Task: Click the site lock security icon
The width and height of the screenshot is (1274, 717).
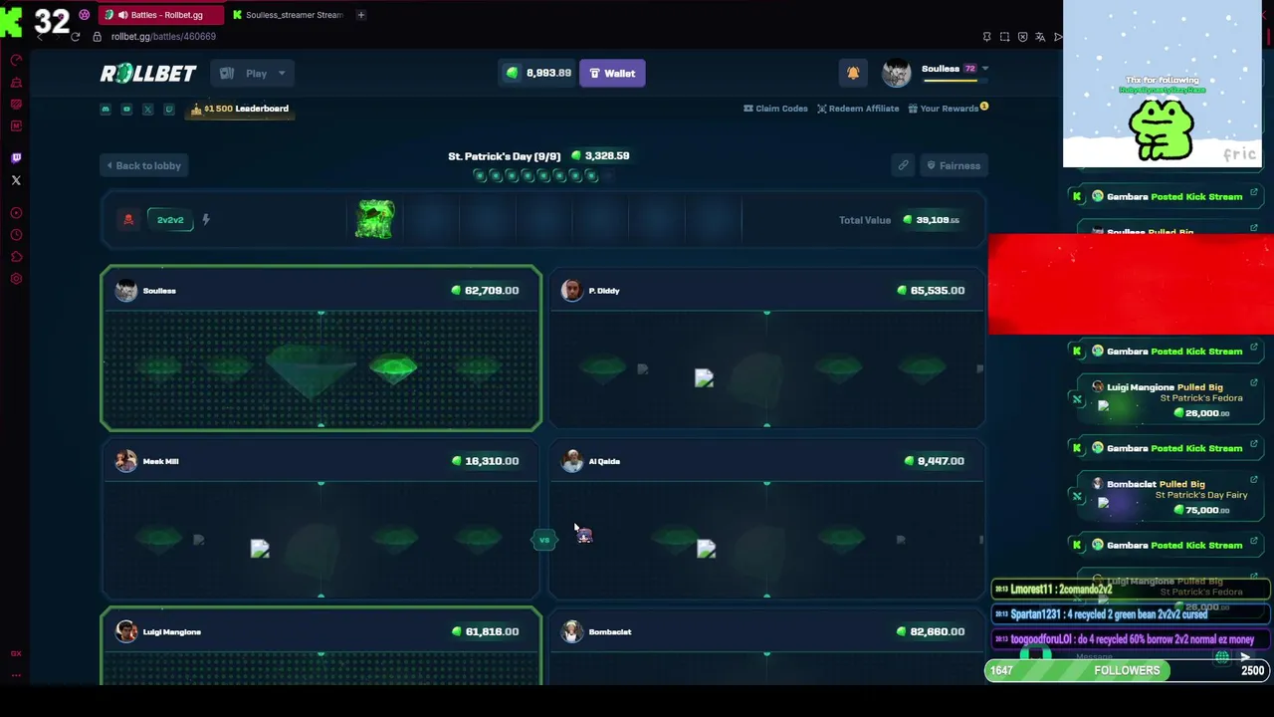Action: click(x=97, y=37)
